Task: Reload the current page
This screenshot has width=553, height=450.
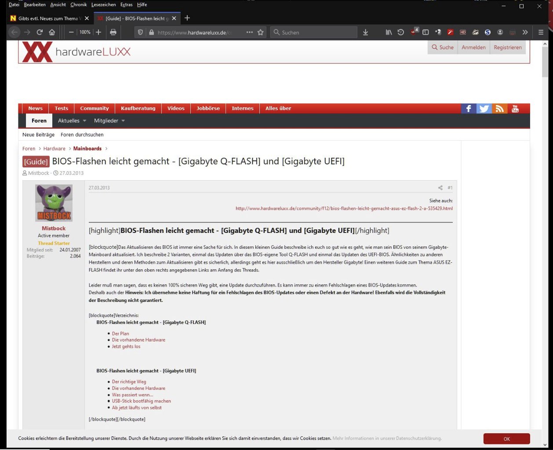Action: point(40,32)
